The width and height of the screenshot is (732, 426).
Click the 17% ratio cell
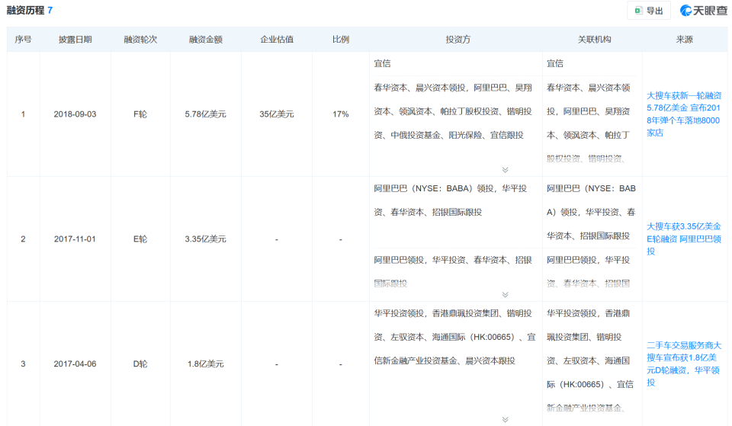pos(341,114)
